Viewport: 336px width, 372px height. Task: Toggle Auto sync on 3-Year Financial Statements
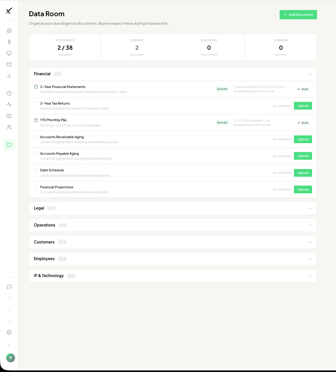[x=303, y=89]
